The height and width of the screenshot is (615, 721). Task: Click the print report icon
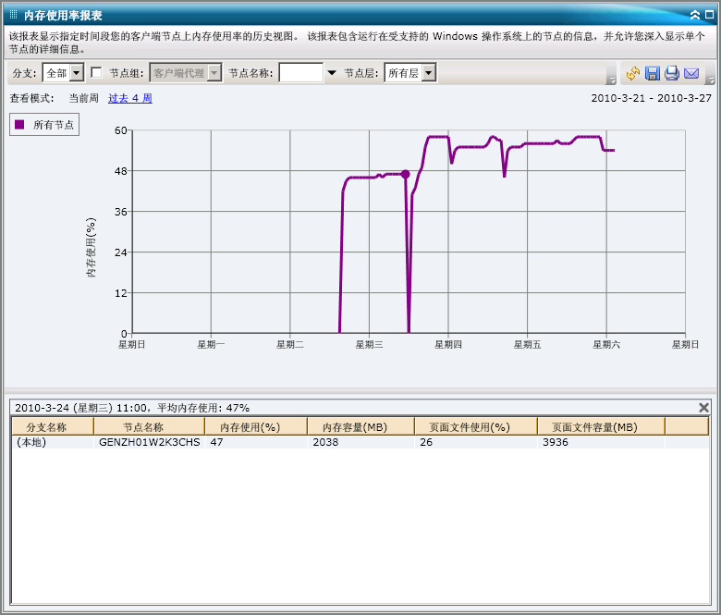click(x=672, y=74)
